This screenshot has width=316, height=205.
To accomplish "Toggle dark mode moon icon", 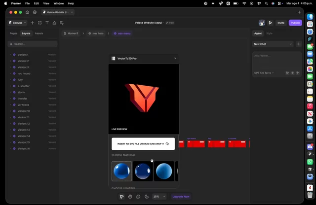I will click(x=147, y=197).
